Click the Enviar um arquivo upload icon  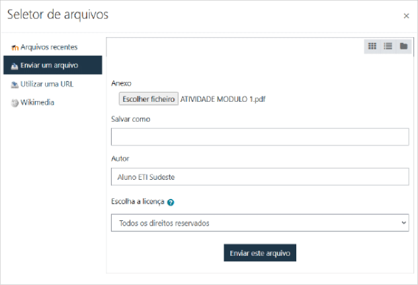(15, 65)
